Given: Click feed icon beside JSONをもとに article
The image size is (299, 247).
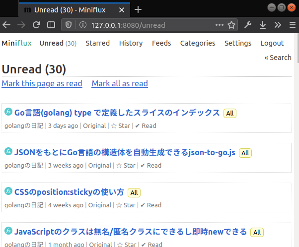Looking at the screenshot, I should 8,151.
